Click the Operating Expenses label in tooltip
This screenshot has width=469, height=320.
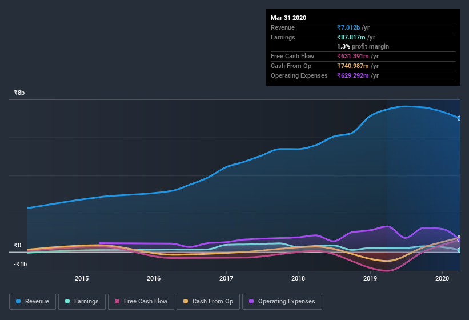click(x=299, y=75)
